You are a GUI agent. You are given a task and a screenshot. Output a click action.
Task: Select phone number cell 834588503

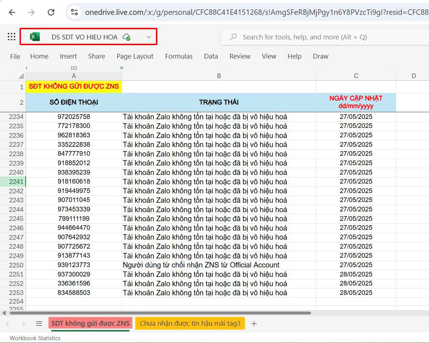click(74, 293)
